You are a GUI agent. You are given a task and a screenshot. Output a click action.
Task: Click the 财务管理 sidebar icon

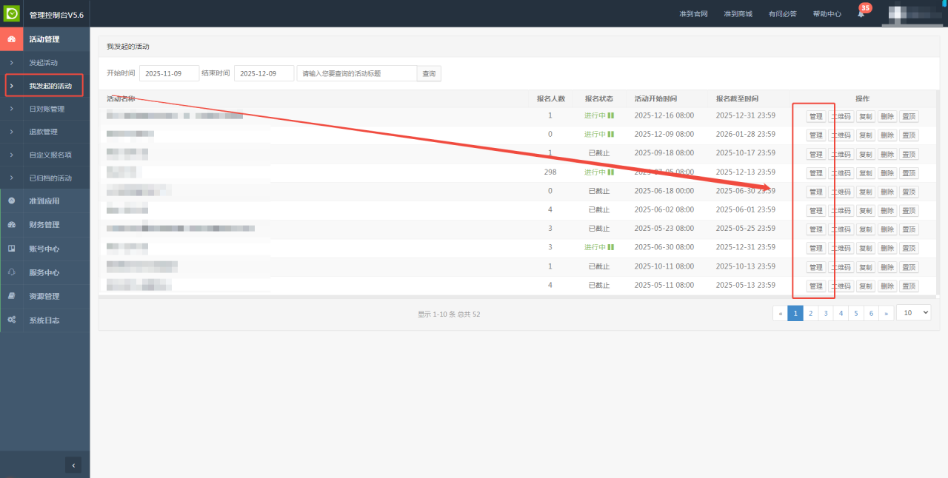pyautogui.click(x=11, y=225)
